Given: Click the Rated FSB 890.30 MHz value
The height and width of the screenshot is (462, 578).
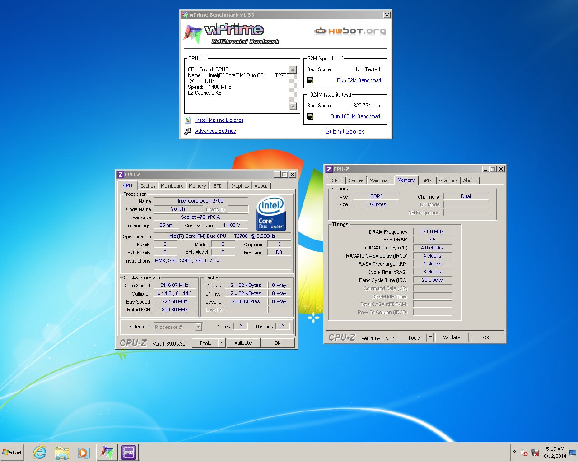Looking at the screenshot, I should tap(174, 310).
